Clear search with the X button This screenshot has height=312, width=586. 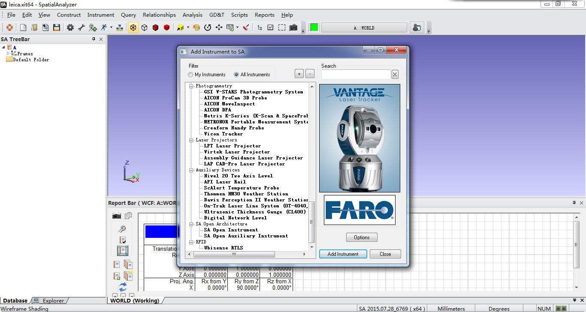[395, 75]
